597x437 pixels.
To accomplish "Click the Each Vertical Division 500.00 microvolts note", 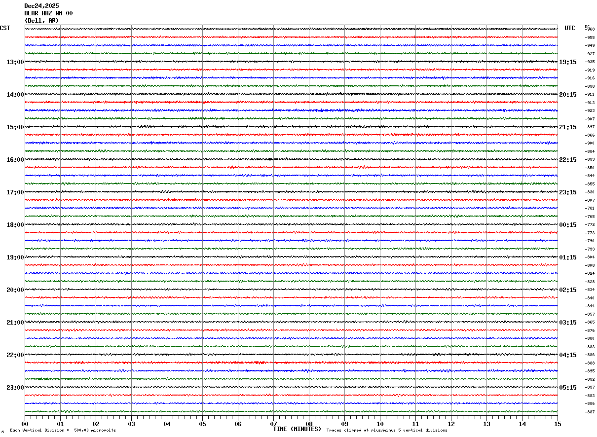I will [63, 431].
